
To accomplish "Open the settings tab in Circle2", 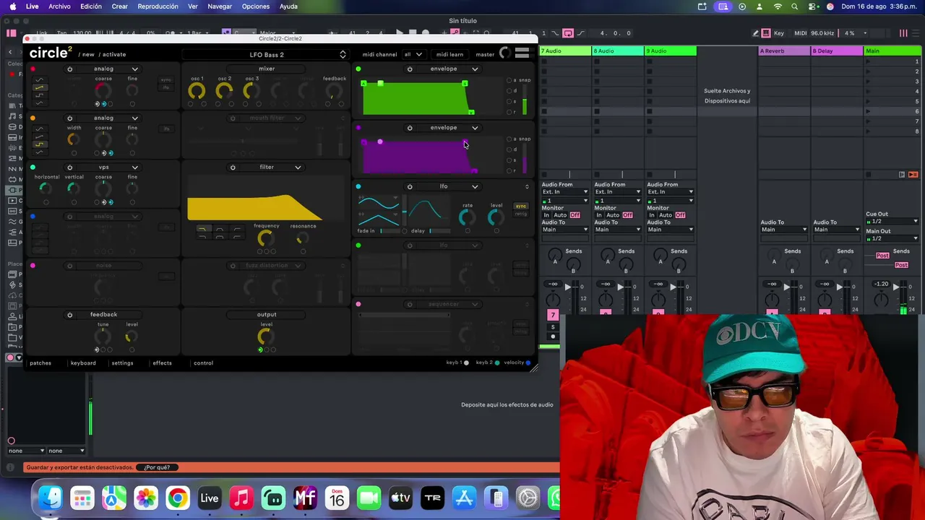I will click(122, 363).
